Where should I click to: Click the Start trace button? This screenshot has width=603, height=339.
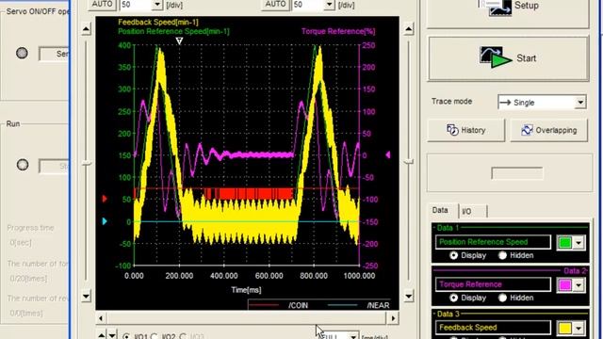click(508, 58)
